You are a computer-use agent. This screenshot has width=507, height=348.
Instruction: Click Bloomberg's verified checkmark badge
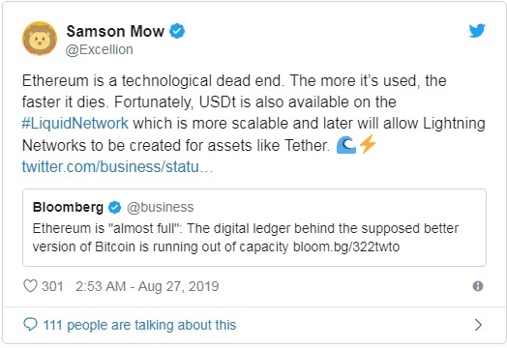pos(114,207)
